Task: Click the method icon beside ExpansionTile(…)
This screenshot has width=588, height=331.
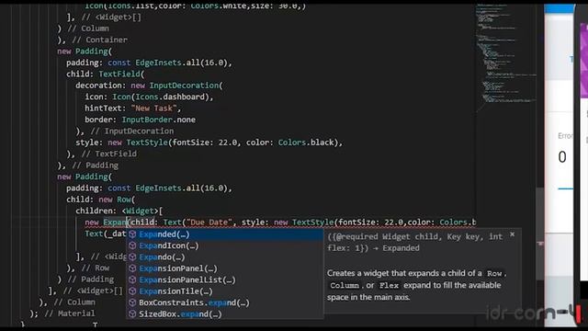Action: (x=132, y=291)
